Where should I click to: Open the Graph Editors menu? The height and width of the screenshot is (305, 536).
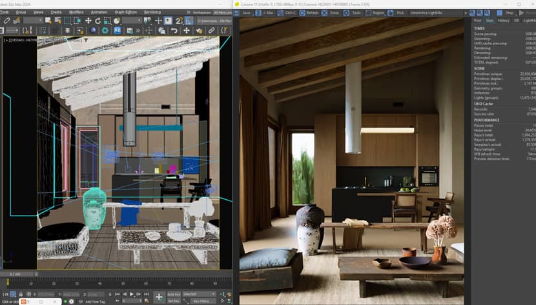pyautogui.click(x=125, y=12)
